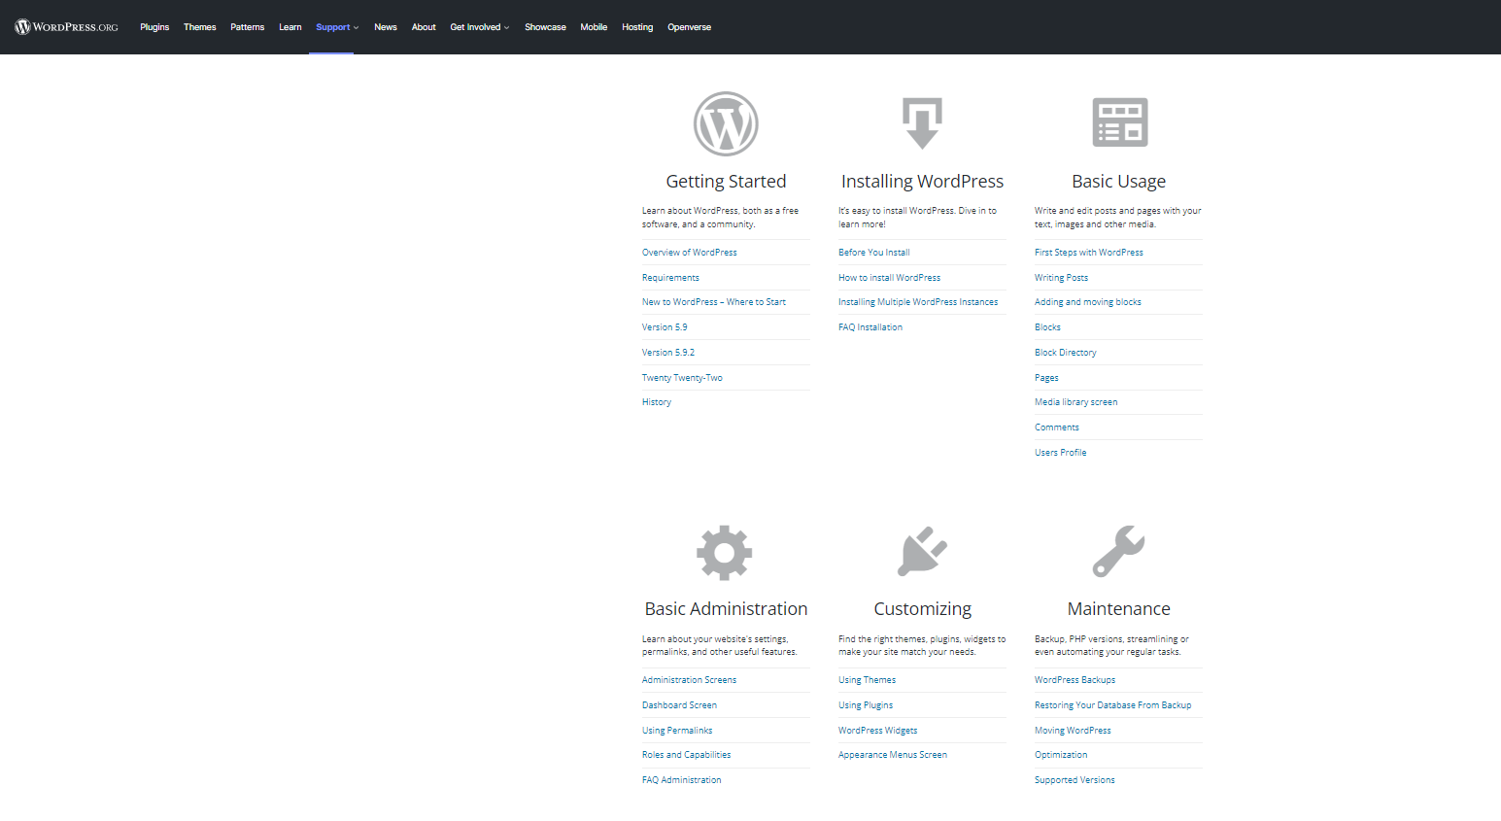Open the FAQ Installation link

(x=870, y=327)
